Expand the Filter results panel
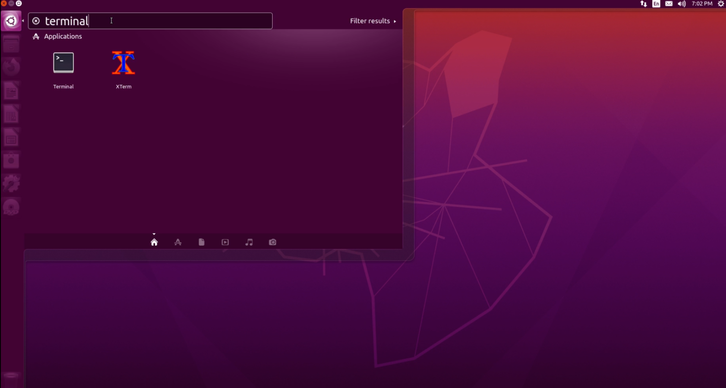 click(x=373, y=21)
